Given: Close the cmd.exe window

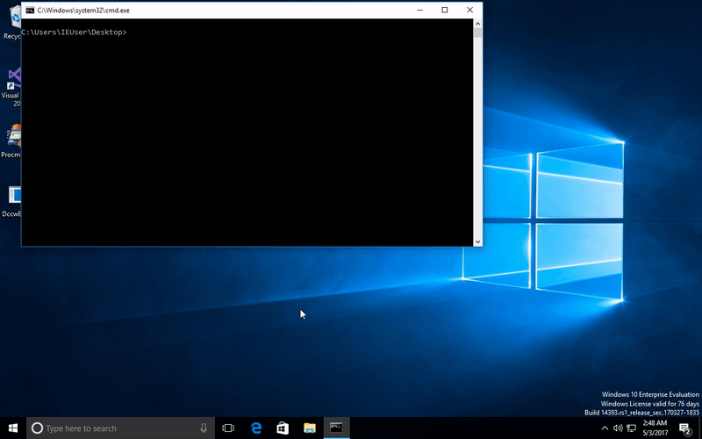Looking at the screenshot, I should (x=469, y=10).
